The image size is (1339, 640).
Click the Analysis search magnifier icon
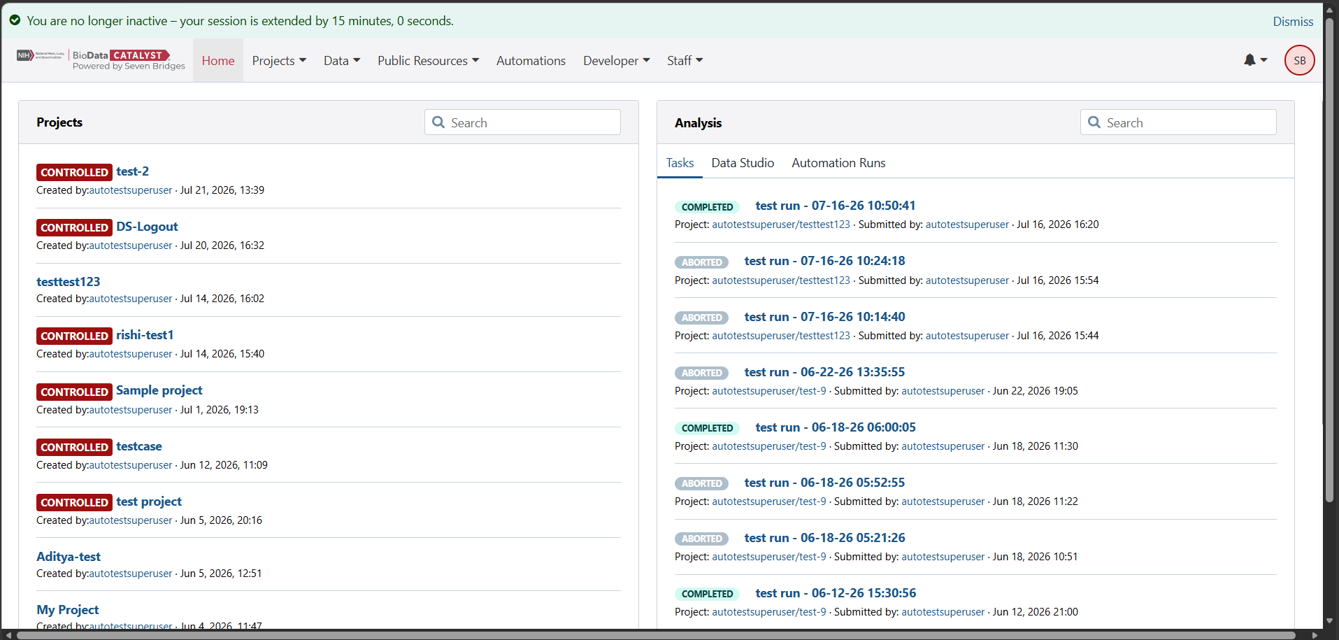1094,122
